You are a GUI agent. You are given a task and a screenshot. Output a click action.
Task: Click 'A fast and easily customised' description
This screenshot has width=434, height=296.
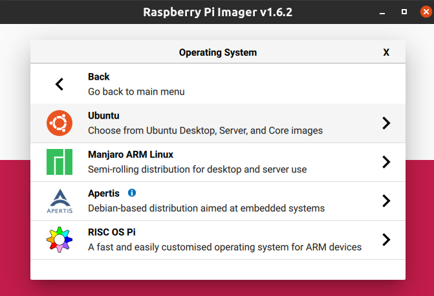[x=224, y=247]
